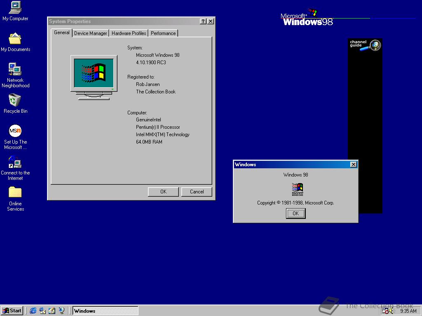Image resolution: width=422 pixels, height=316 pixels.
Task: Launch Outlook Express from Quick Launch
Action: 42,311
